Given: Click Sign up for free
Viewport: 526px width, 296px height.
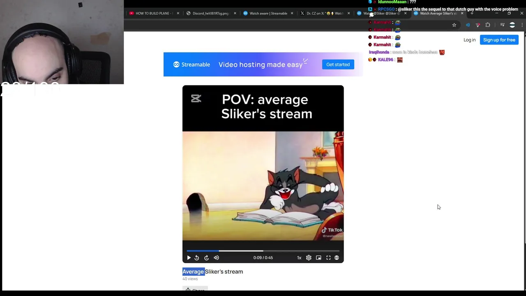Looking at the screenshot, I should (x=499, y=40).
